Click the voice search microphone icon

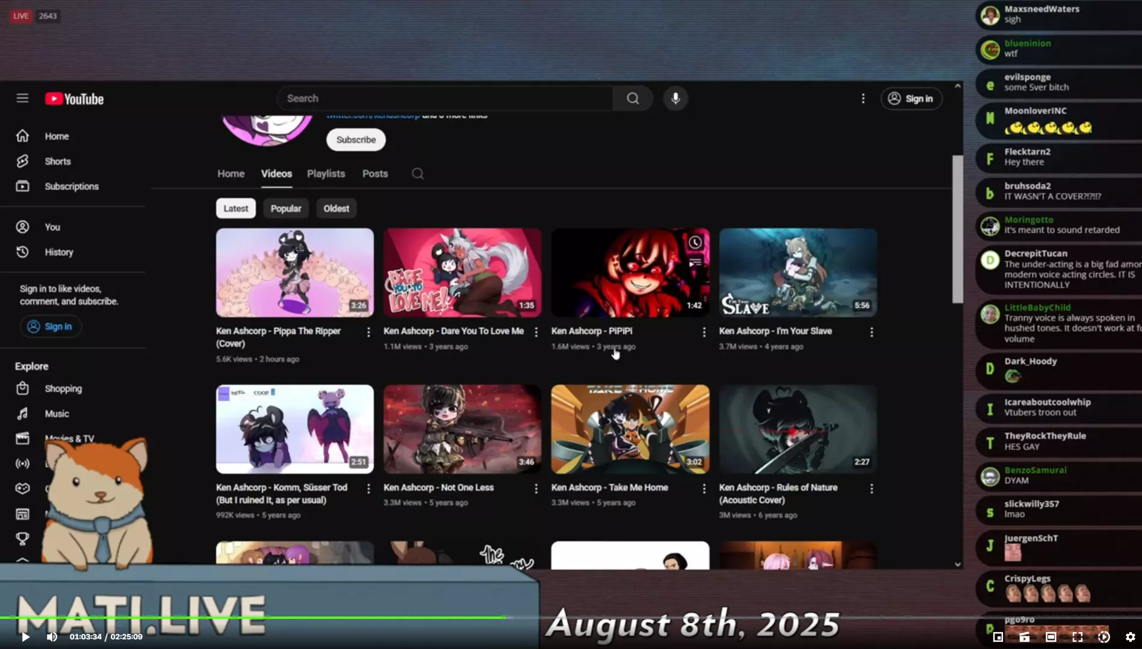click(x=675, y=98)
